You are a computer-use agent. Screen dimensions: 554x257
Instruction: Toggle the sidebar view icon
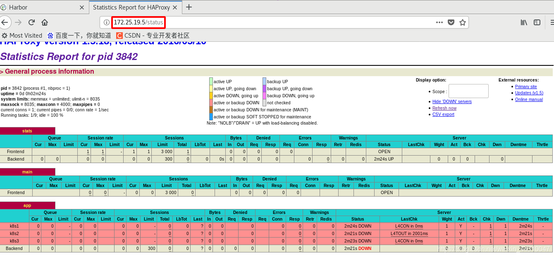tap(537, 22)
